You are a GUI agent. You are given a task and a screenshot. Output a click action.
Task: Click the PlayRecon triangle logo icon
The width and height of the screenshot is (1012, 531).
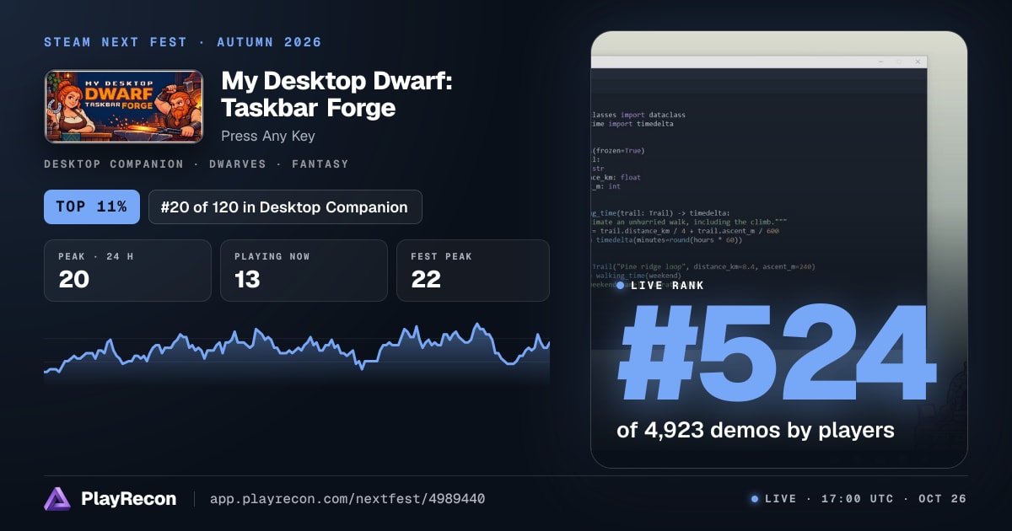coord(57,499)
